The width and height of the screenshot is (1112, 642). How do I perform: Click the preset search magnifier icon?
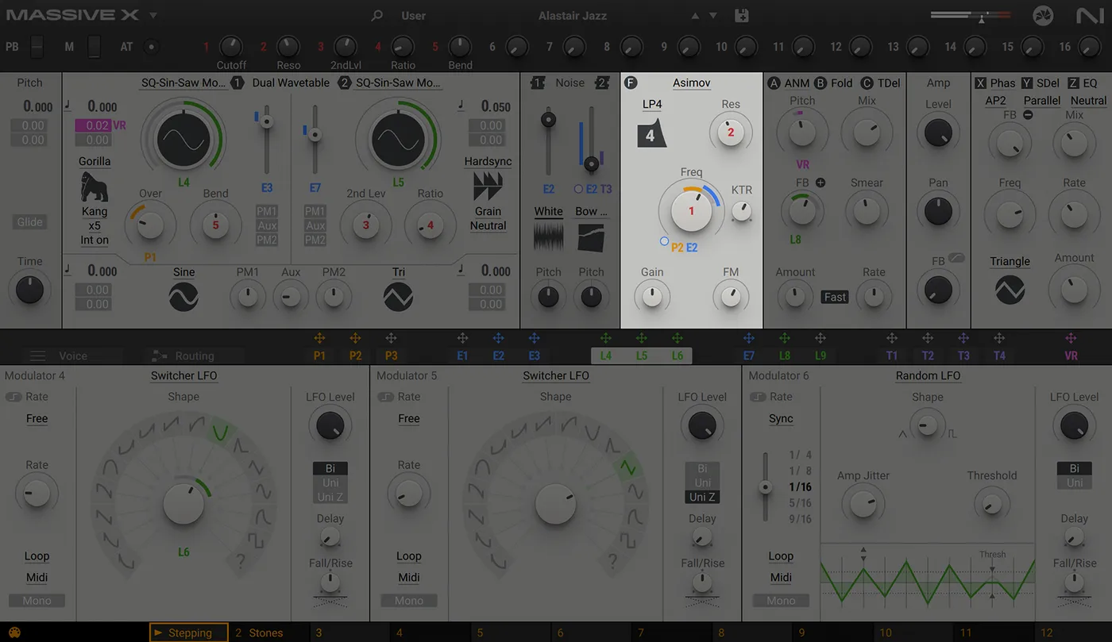click(377, 16)
